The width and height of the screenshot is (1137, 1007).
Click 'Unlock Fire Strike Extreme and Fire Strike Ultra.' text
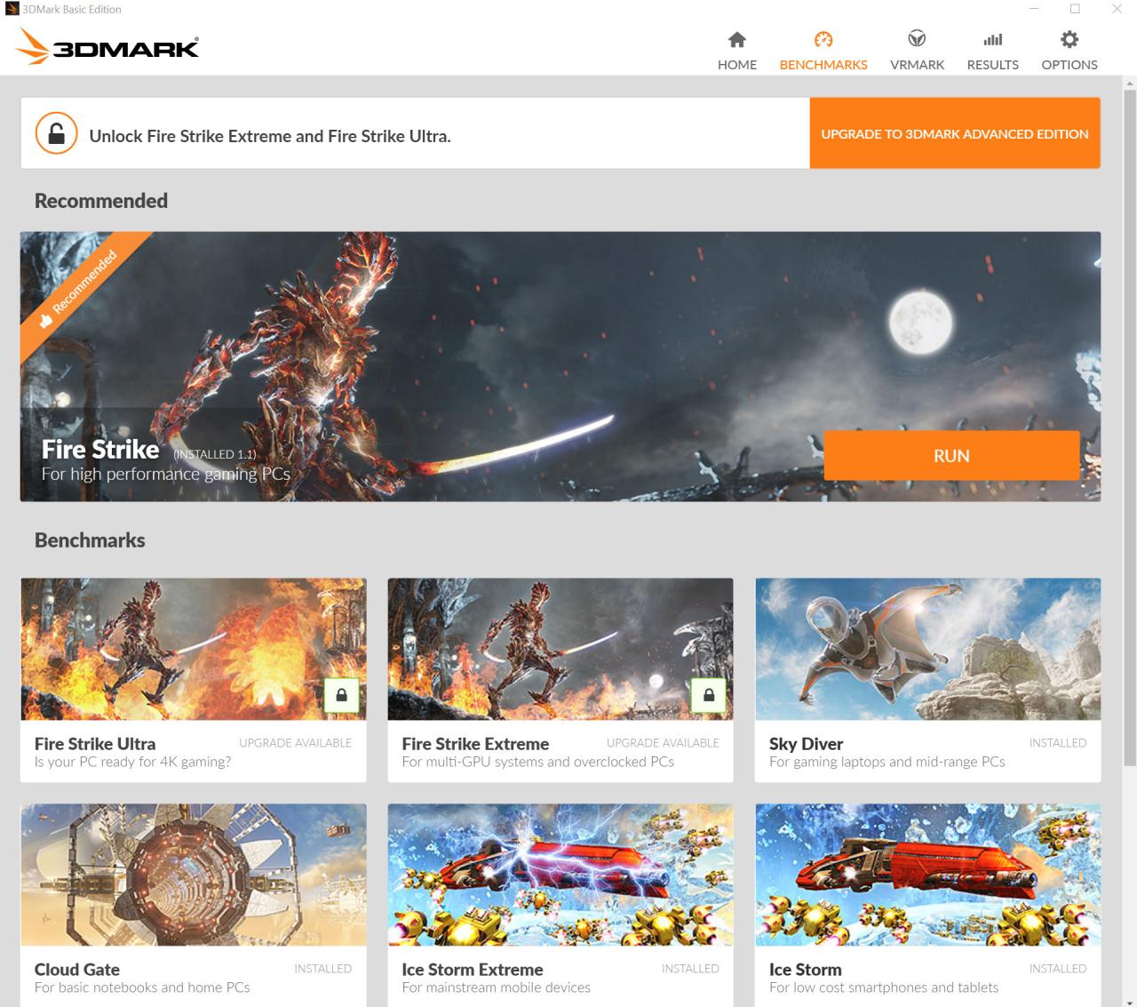(270, 136)
